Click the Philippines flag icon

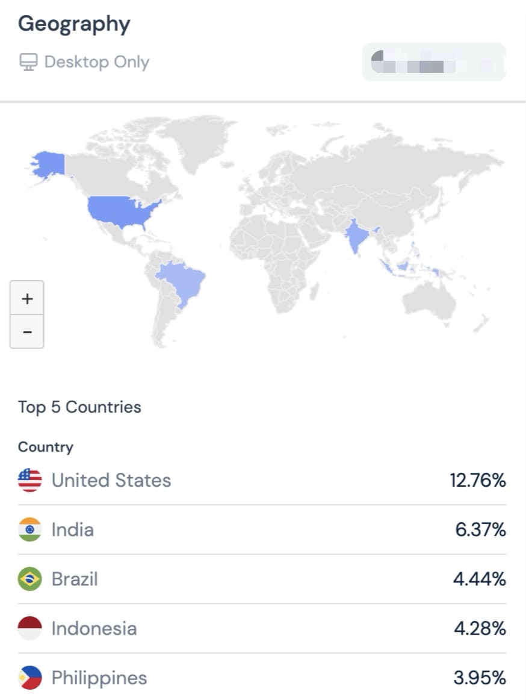pos(30,678)
